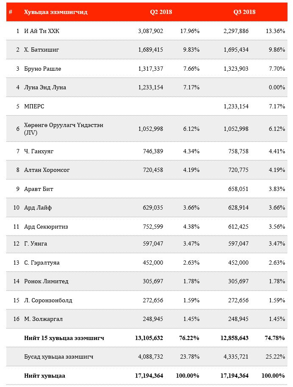The image size is (293, 387).
Task: Click the 3,087,902 Q2 share value
Action: click(150, 31)
